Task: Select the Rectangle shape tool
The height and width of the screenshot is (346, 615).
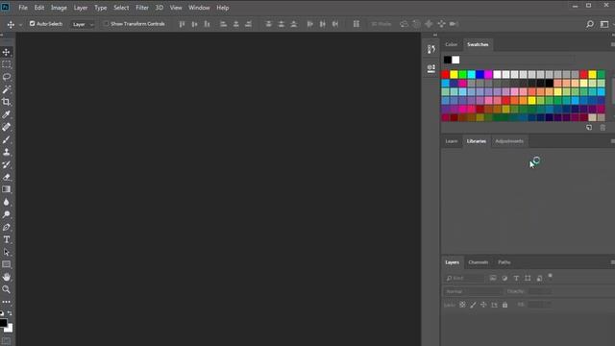Action: tap(7, 264)
